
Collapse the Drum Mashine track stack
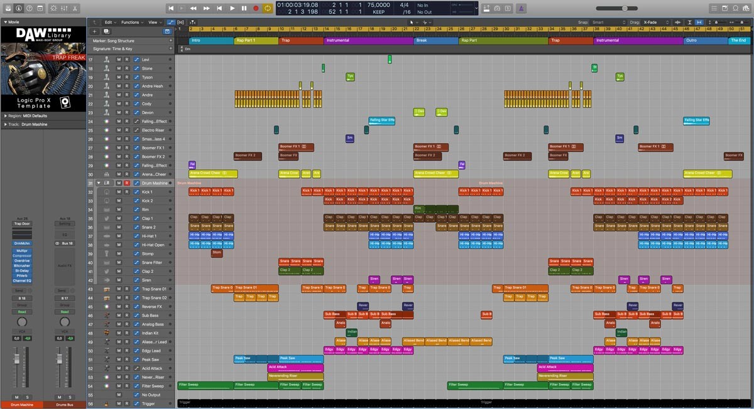point(99,183)
